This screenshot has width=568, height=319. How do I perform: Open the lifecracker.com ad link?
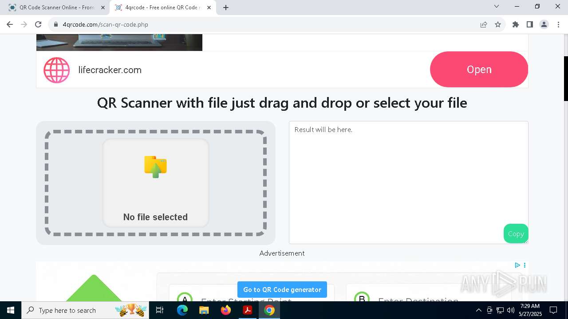pyautogui.click(x=110, y=70)
